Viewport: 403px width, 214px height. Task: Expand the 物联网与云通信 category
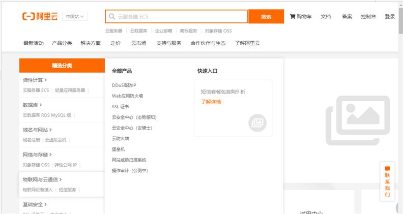[x=42, y=179]
